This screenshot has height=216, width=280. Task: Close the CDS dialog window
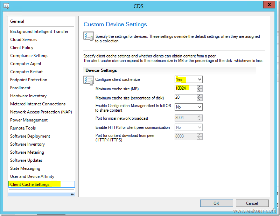(x=268, y=5)
